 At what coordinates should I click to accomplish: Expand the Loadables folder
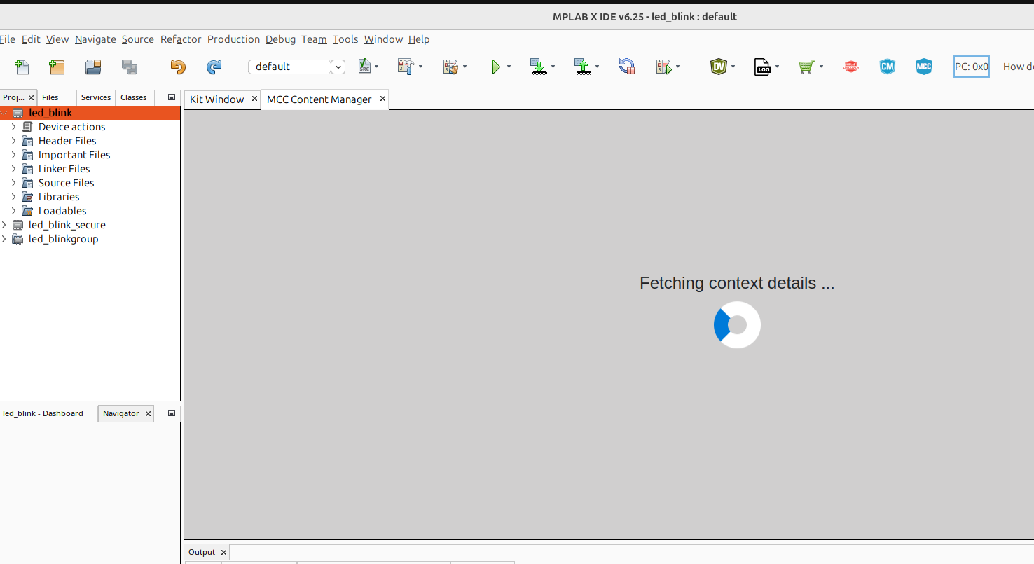coord(13,211)
